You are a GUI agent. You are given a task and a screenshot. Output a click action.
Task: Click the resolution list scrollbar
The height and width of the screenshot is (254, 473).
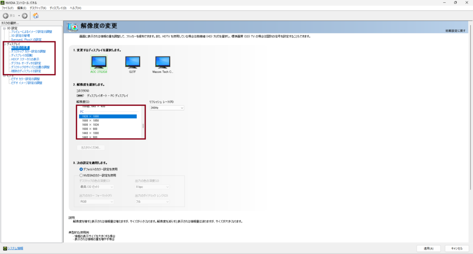[x=143, y=125]
